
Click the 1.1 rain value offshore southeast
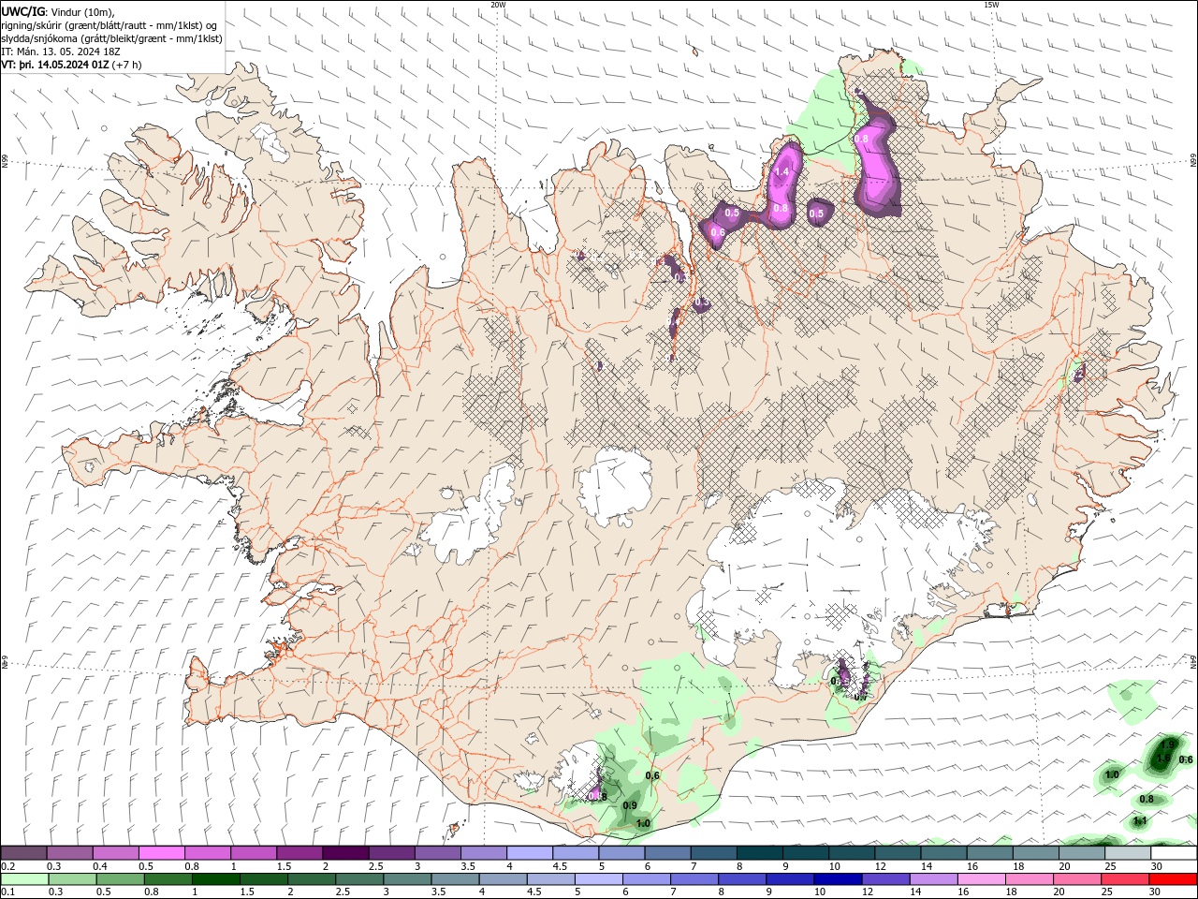click(x=1140, y=821)
